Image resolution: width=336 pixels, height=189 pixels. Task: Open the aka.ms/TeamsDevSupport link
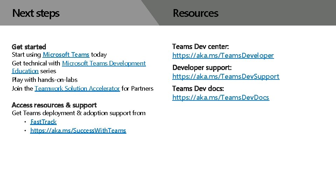(x=226, y=77)
